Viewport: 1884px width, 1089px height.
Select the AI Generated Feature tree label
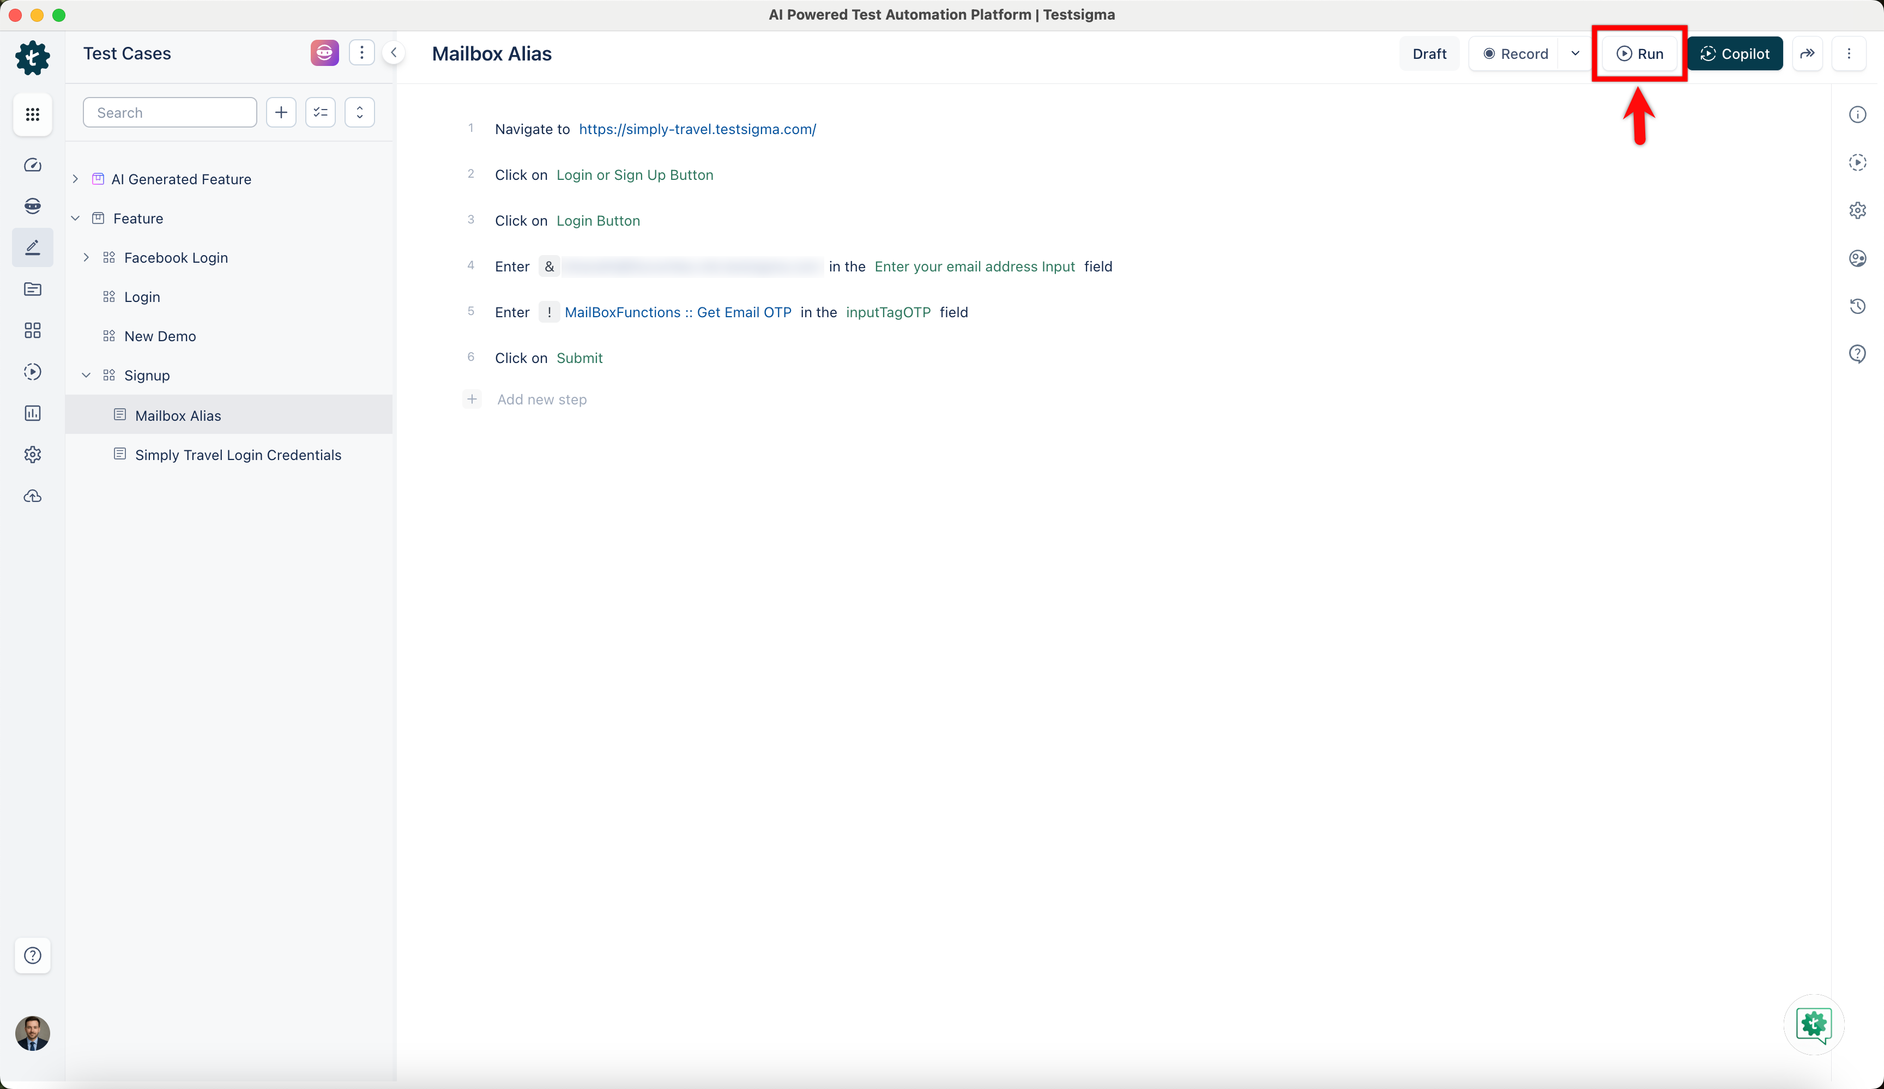coord(181,179)
